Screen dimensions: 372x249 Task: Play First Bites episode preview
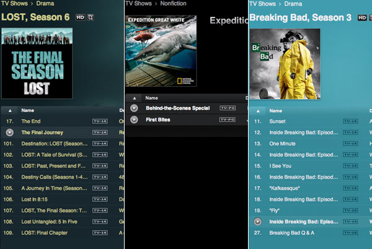[x=134, y=120]
